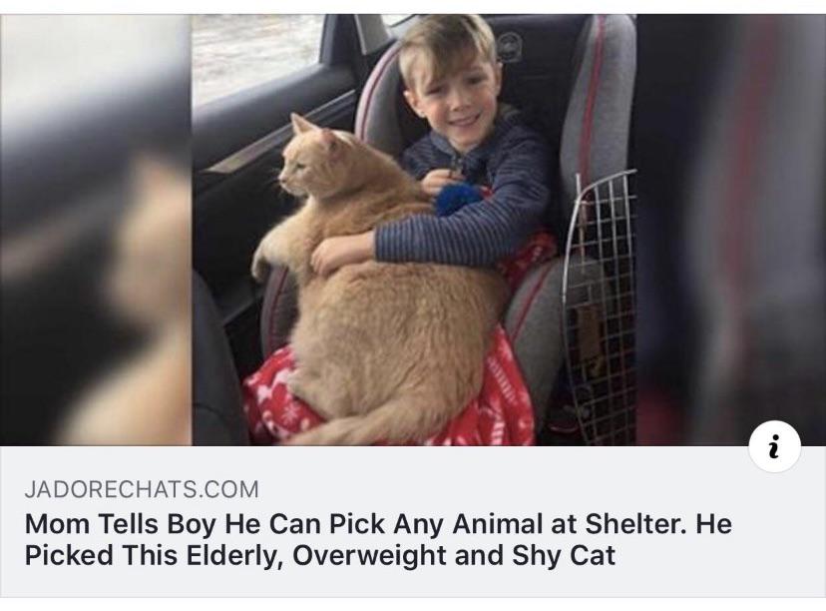Click the blurred right side of the preview image
The height and width of the screenshot is (611, 826).
click(x=730, y=230)
